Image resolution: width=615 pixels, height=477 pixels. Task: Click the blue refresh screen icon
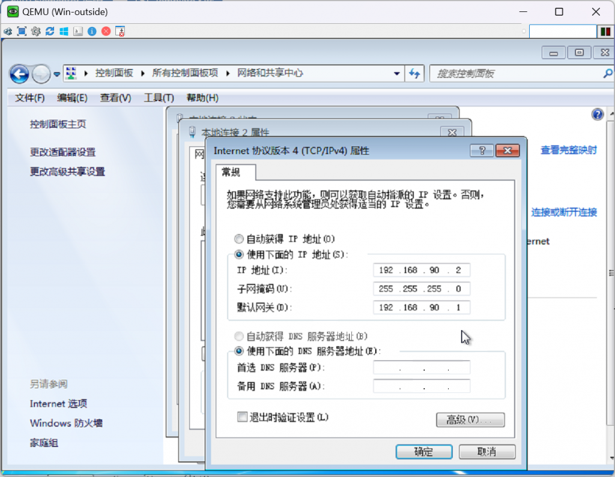[x=50, y=31]
